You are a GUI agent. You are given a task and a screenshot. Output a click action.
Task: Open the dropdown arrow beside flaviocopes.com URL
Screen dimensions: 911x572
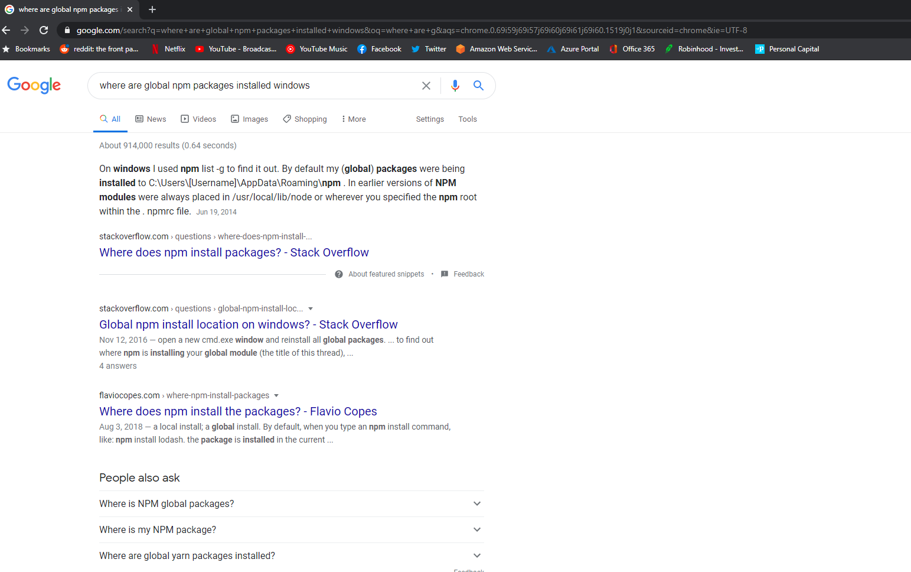tap(276, 395)
